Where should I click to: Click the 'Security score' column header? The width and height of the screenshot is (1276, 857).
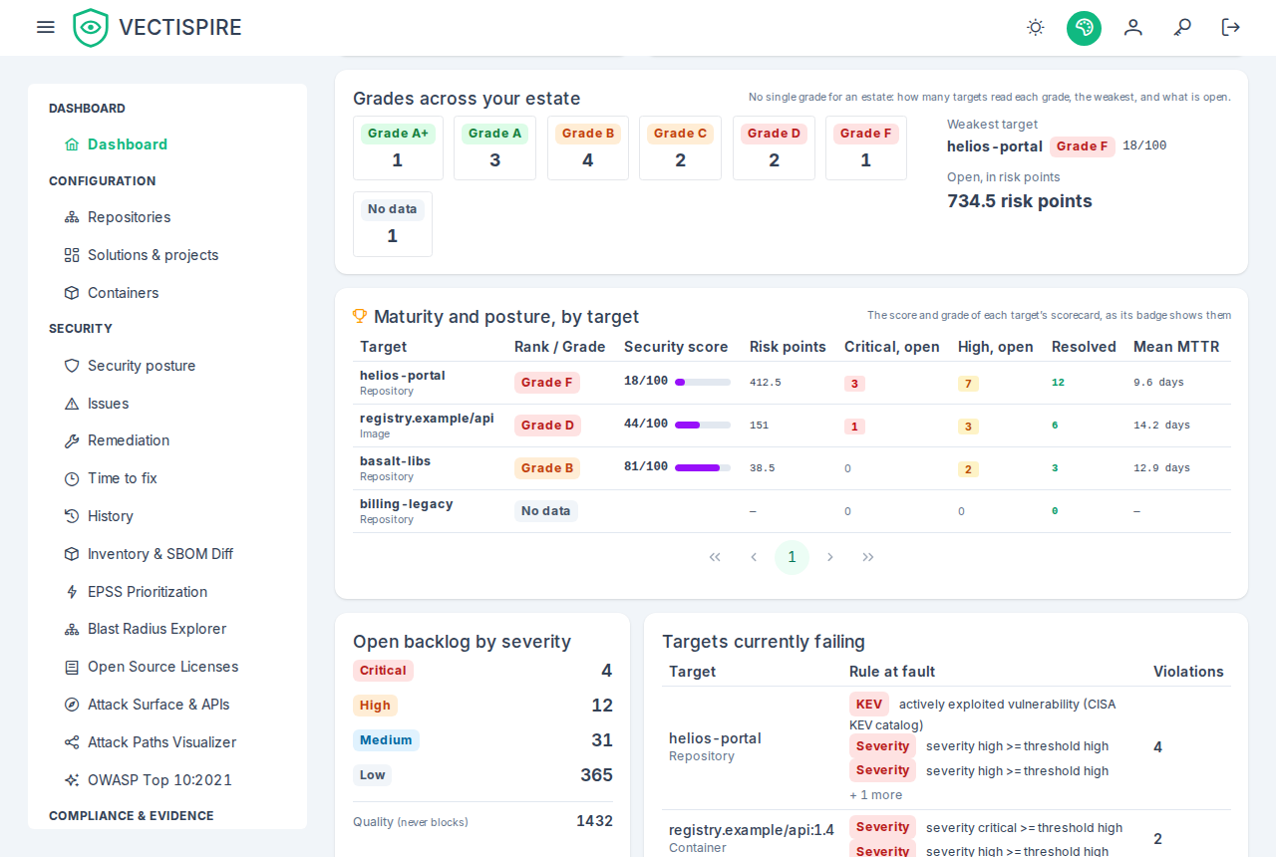pyautogui.click(x=676, y=347)
